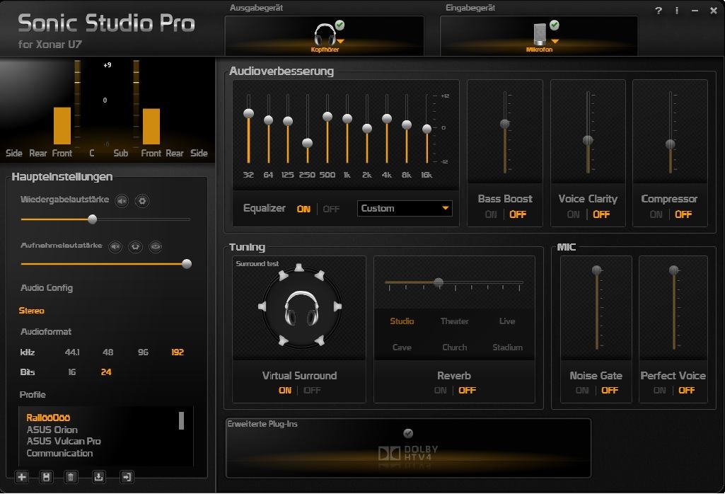Turn Voice Clarity ON

coord(574,214)
